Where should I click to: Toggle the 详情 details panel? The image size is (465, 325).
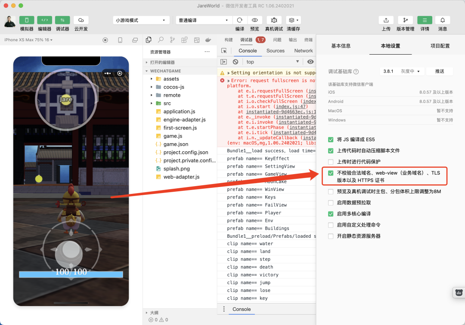pos(425,20)
